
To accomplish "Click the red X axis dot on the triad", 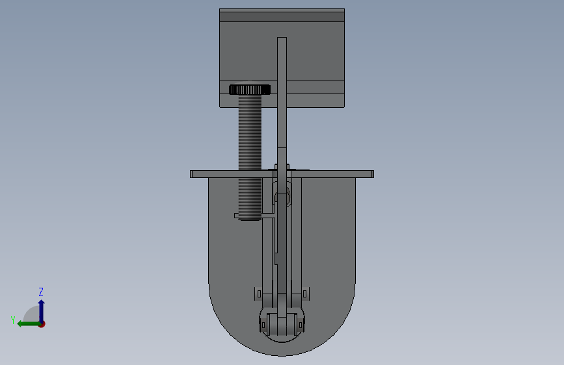I will pyautogui.click(x=42, y=324).
